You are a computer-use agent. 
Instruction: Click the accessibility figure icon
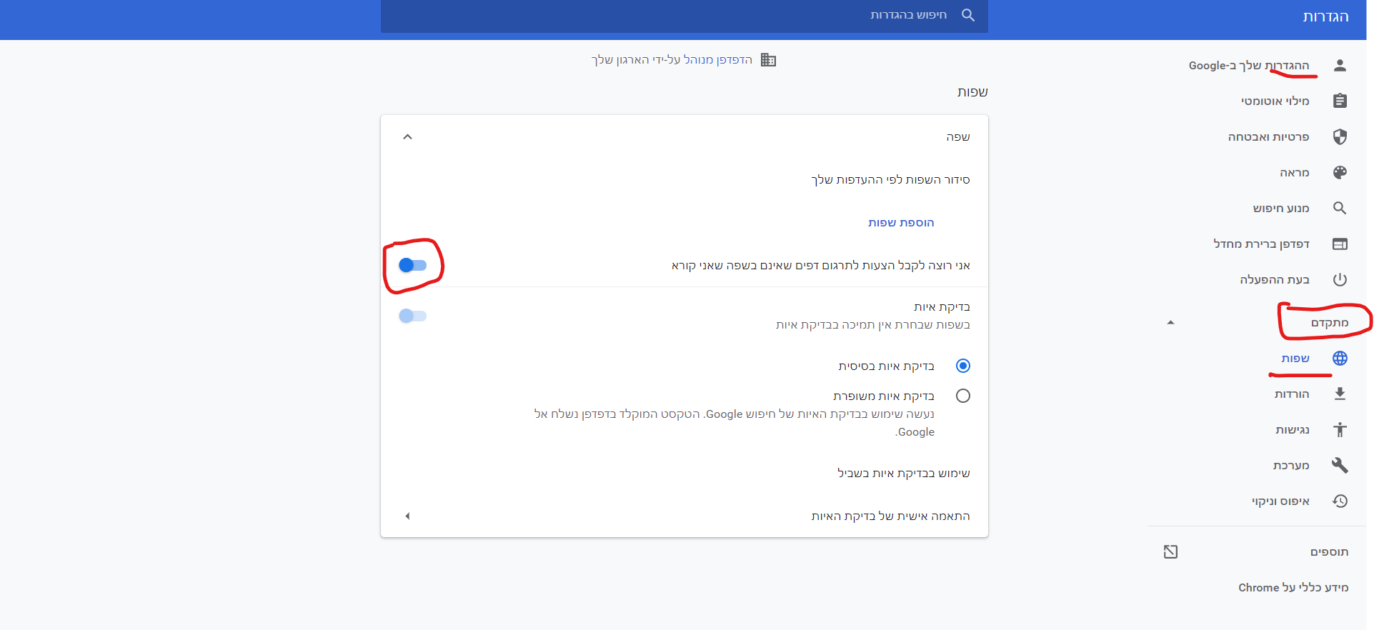1340,430
